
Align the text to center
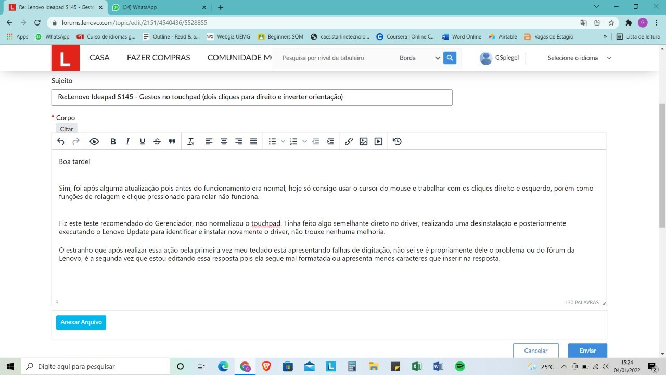224,141
